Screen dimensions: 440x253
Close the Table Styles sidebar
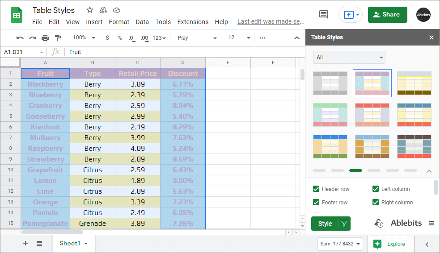pos(432,37)
